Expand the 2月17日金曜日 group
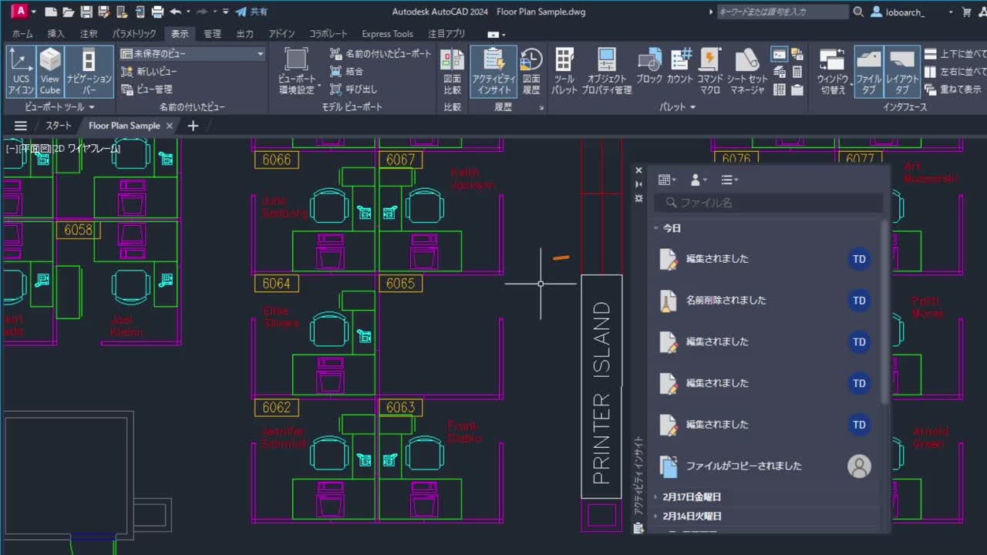This screenshot has width=987, height=555. [x=657, y=497]
